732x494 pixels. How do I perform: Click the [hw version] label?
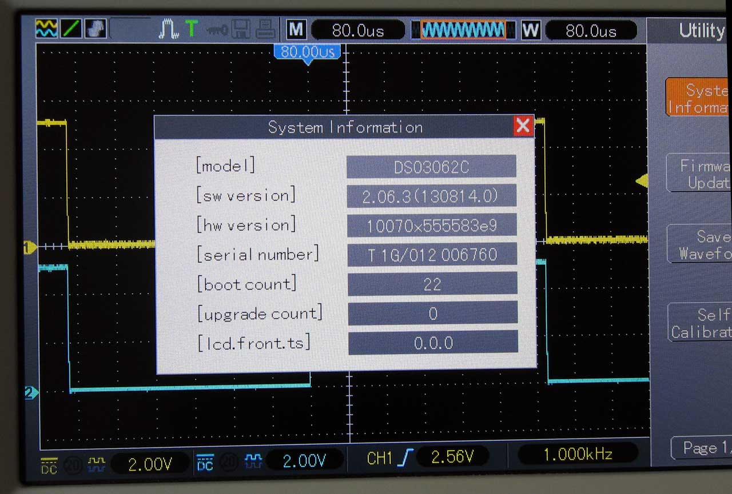[246, 225]
